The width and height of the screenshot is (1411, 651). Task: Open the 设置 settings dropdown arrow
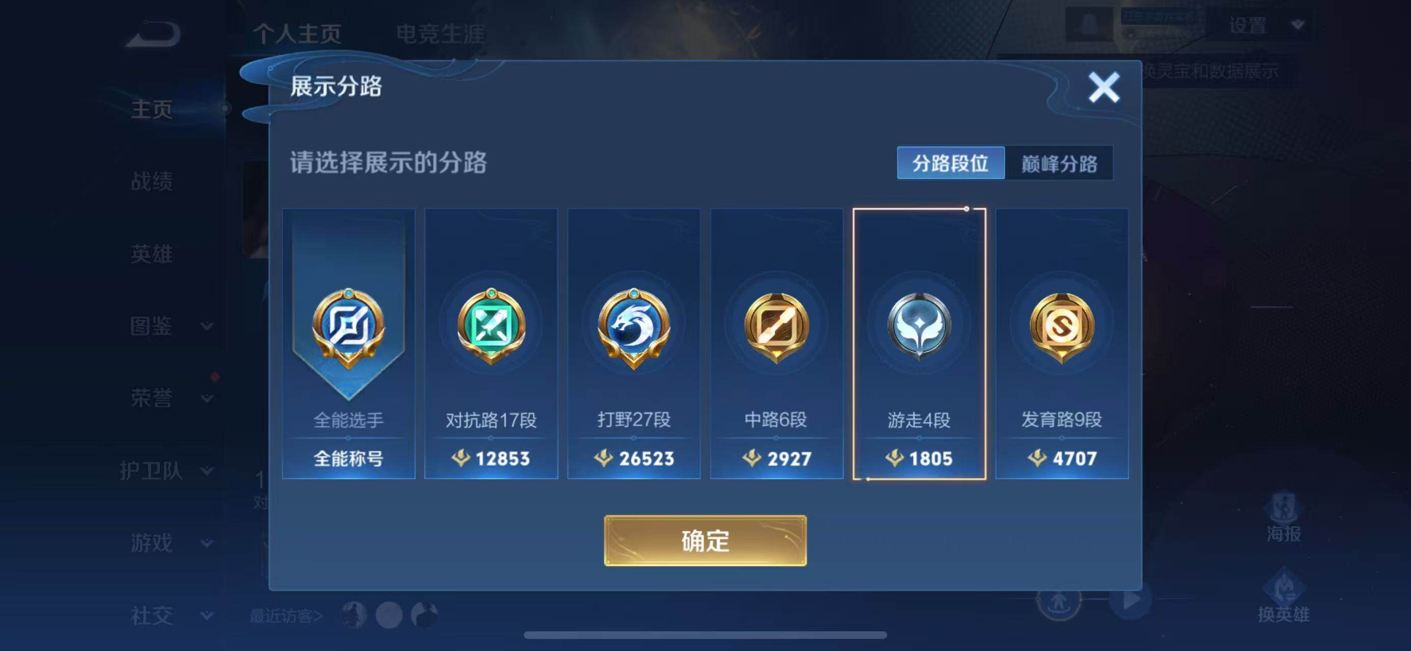point(1297,24)
